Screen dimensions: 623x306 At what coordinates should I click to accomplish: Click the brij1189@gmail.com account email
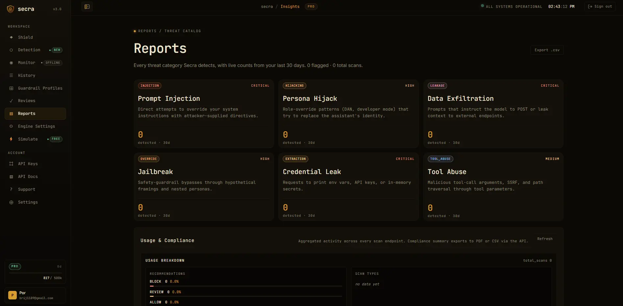[x=36, y=298]
